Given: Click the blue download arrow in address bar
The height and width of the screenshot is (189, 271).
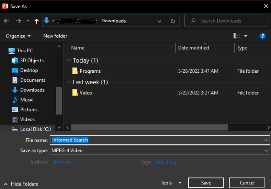Looking at the screenshot, I should (x=47, y=21).
